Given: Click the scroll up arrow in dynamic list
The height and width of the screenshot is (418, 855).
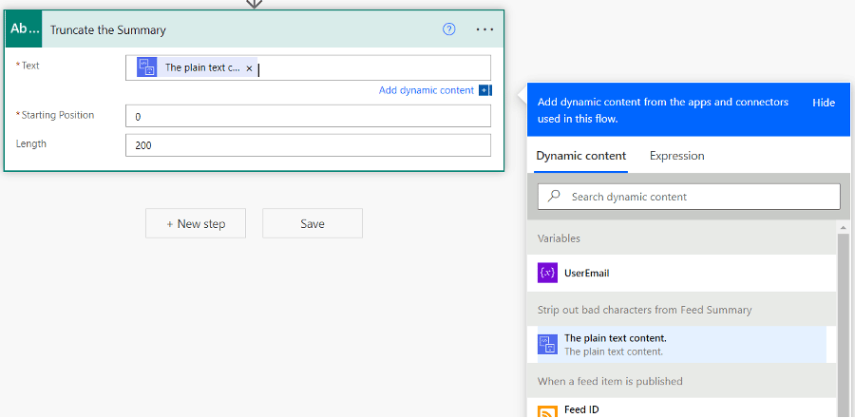Looking at the screenshot, I should coord(843,227).
